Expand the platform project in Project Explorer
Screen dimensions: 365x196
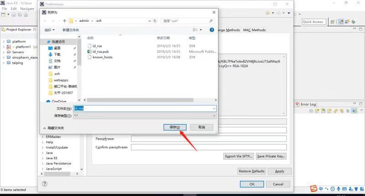pos(4,41)
